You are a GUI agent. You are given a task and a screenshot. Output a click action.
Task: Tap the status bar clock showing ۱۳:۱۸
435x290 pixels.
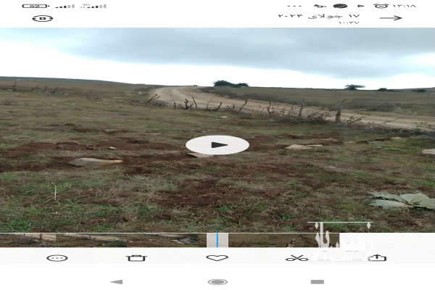[x=405, y=6]
